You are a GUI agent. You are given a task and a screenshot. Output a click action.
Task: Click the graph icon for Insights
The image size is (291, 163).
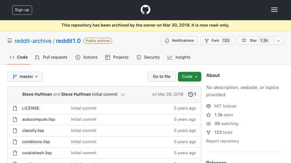point(170,57)
